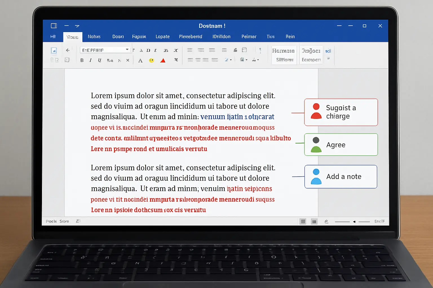
Task: Open the Peimar ribbon tab
Action: click(249, 37)
